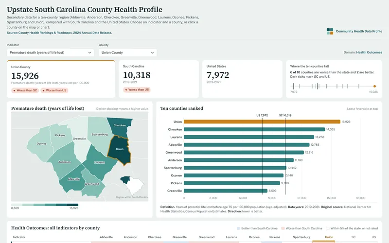Screen dimensions: 389x243
Task: Click the Abbeville bar in ranked chart
Action: pos(247,145)
